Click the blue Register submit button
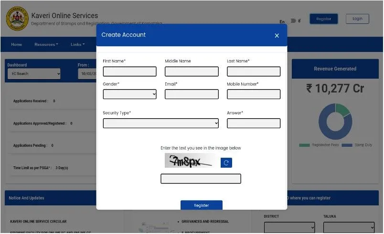384x234 pixels. tap(201, 205)
